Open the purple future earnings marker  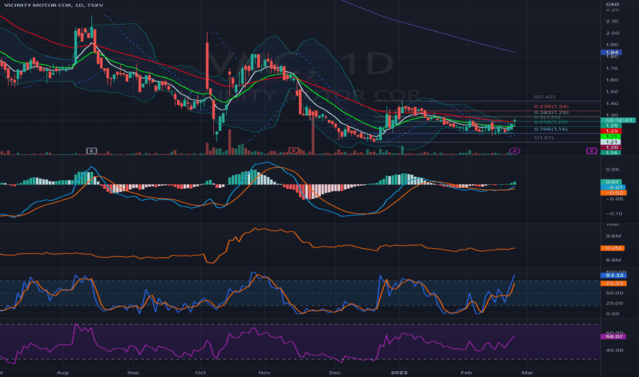591,151
